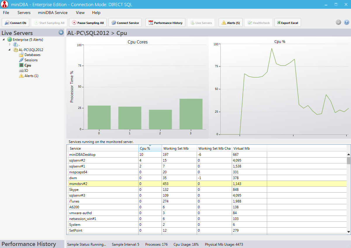Click Pause Sampling All button
Image resolution: width=351 pixels, height=248 pixels.
click(x=87, y=23)
